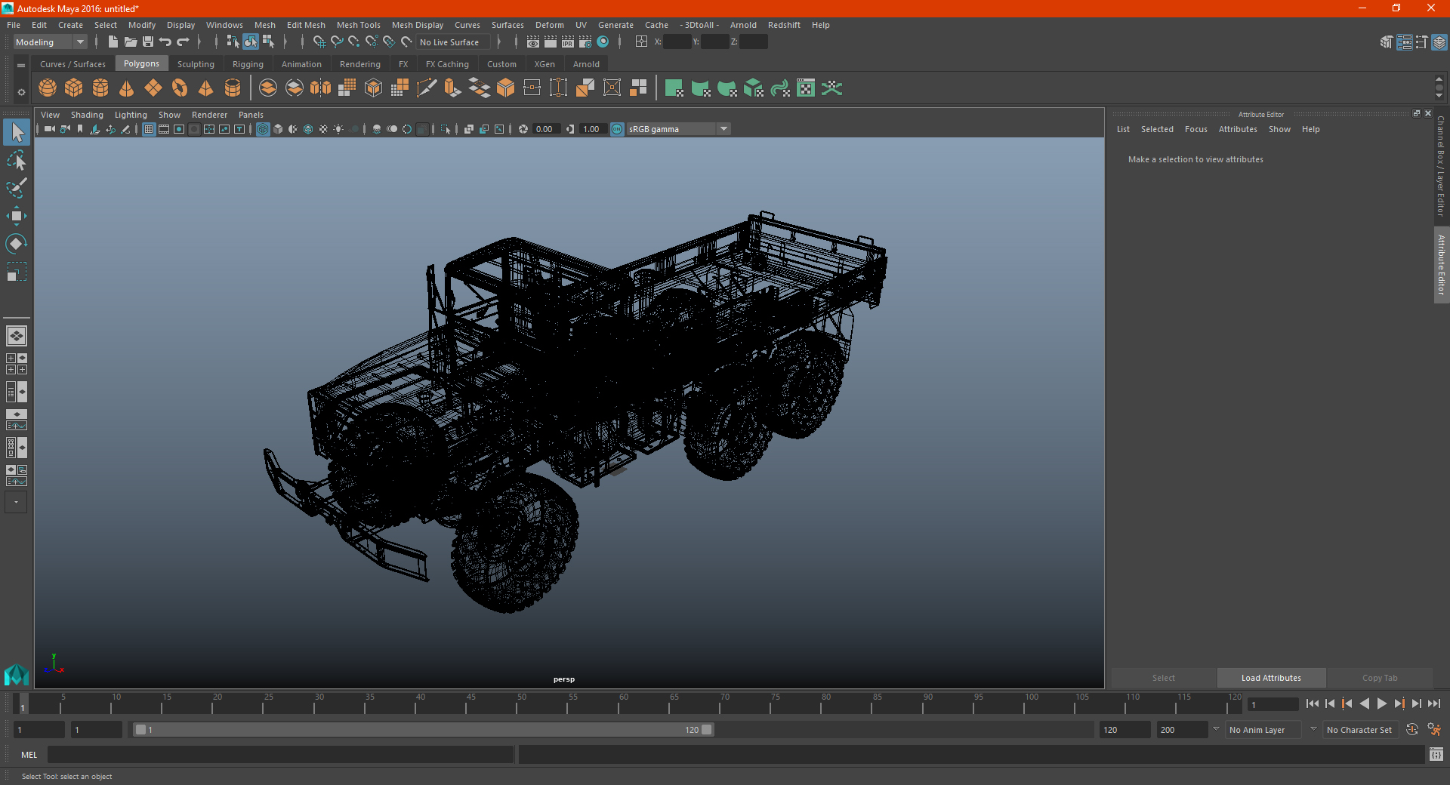This screenshot has width=1450, height=785.
Task: Toggle smooth shade all in viewport toolbar
Action: pos(278,129)
